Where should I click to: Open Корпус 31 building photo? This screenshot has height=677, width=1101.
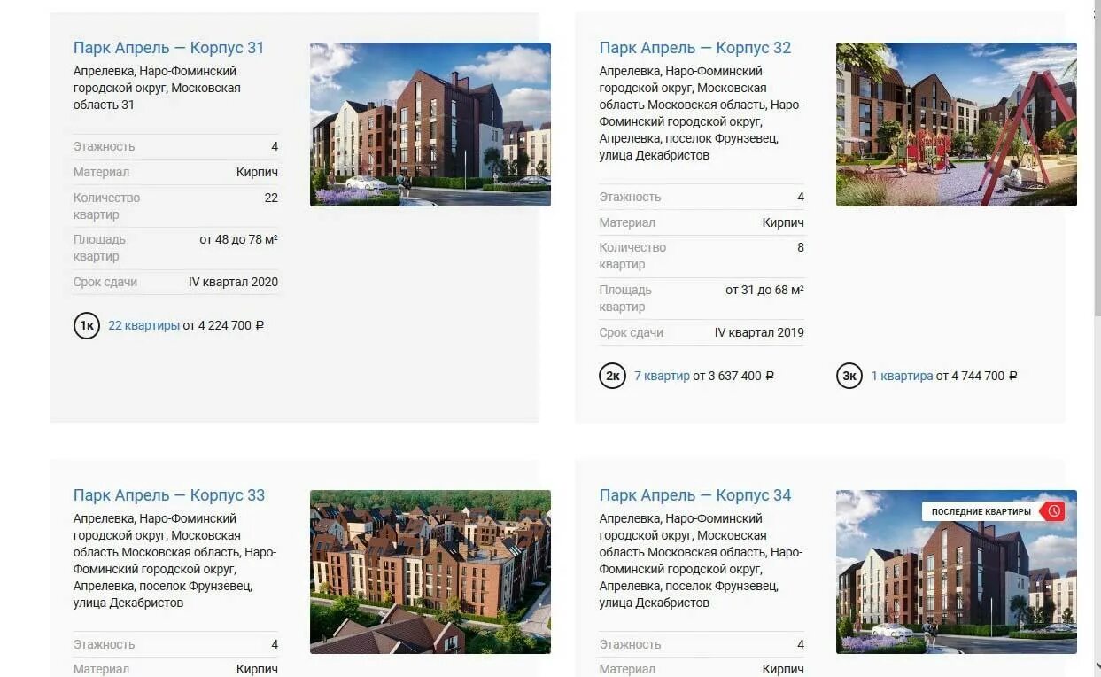coord(430,124)
